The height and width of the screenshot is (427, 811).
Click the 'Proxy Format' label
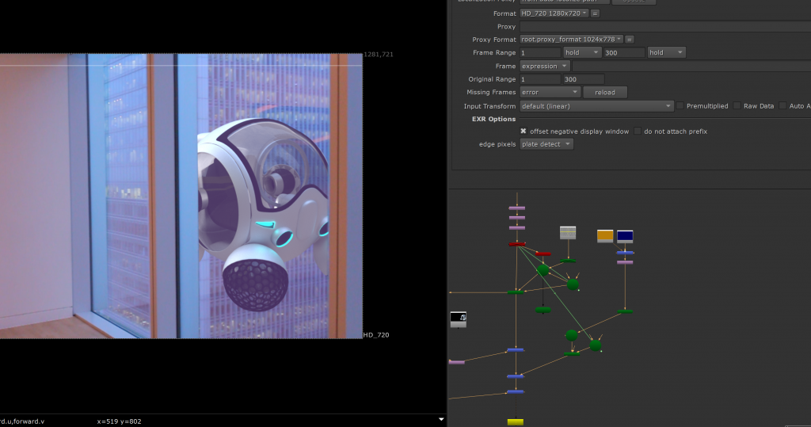[x=494, y=40]
